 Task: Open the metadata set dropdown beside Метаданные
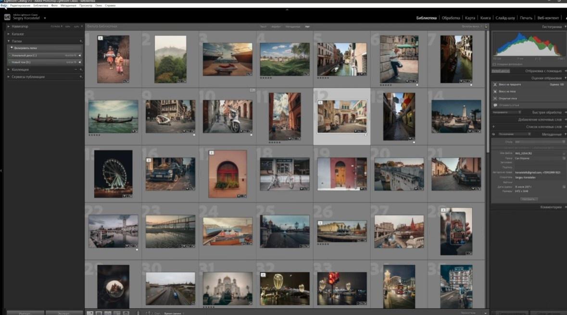pyautogui.click(x=515, y=134)
